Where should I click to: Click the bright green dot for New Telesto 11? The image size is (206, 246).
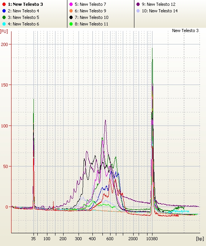(71, 24)
